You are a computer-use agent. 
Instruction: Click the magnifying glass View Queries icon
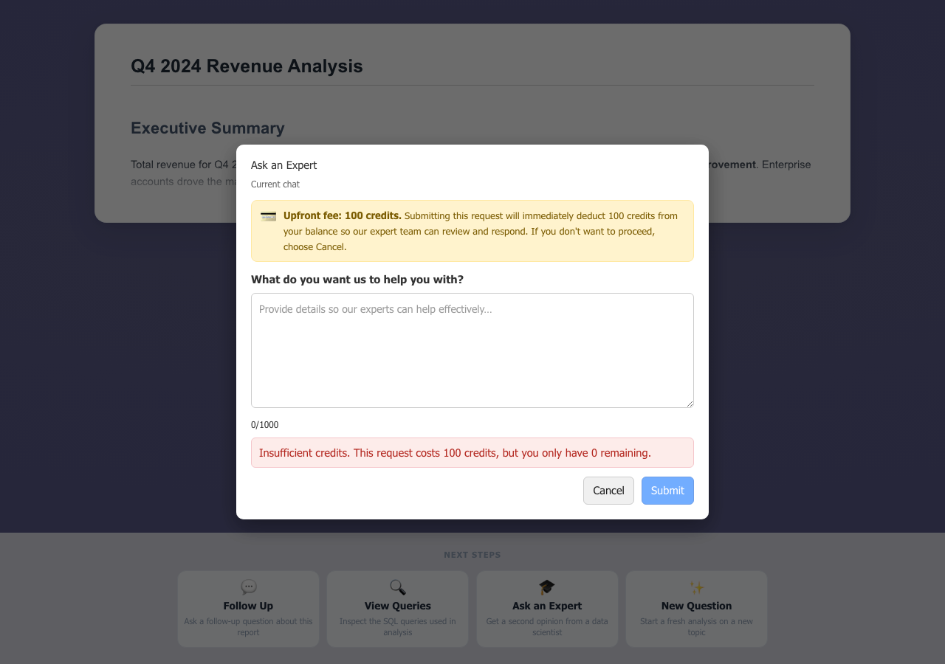(x=398, y=587)
